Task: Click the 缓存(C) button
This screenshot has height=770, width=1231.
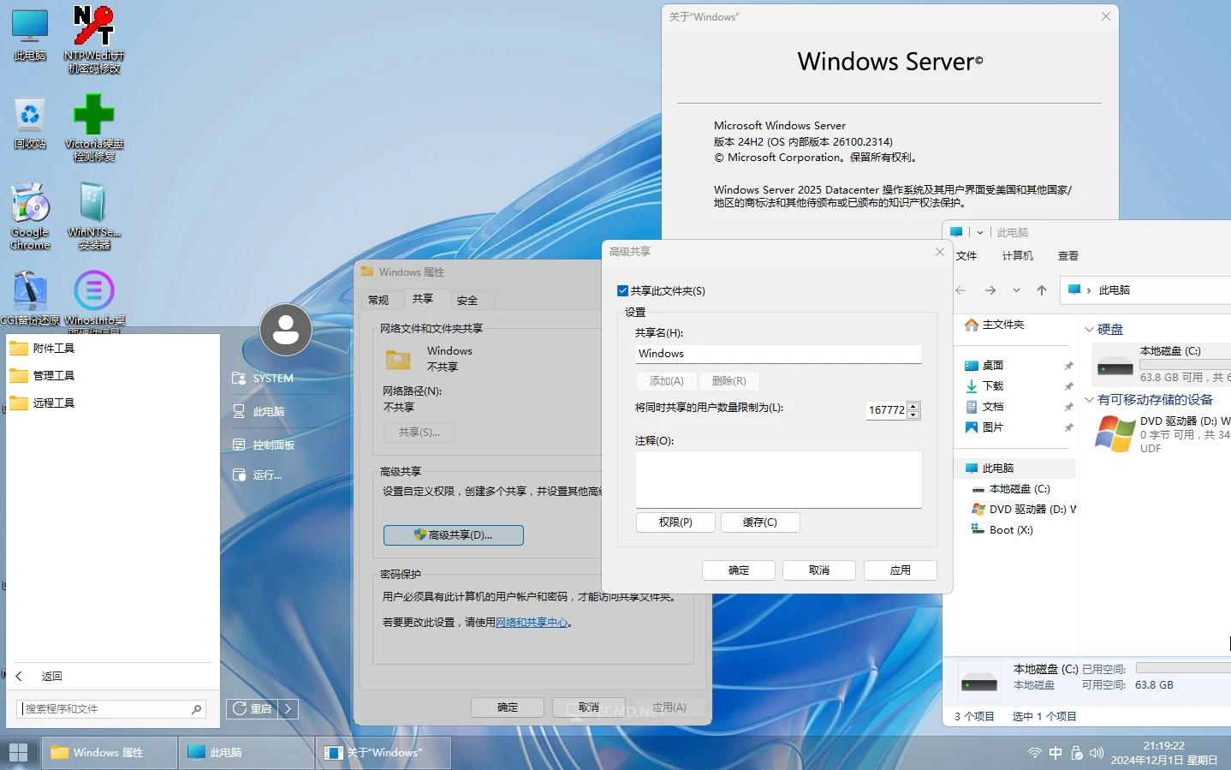Action: click(x=760, y=522)
